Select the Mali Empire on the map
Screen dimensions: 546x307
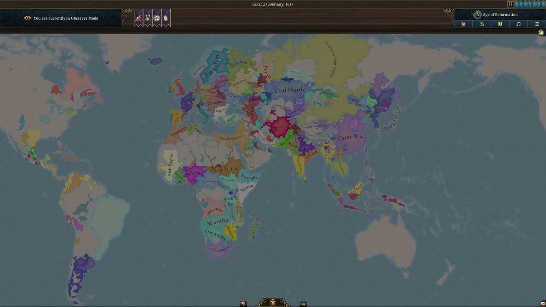pos(170,165)
